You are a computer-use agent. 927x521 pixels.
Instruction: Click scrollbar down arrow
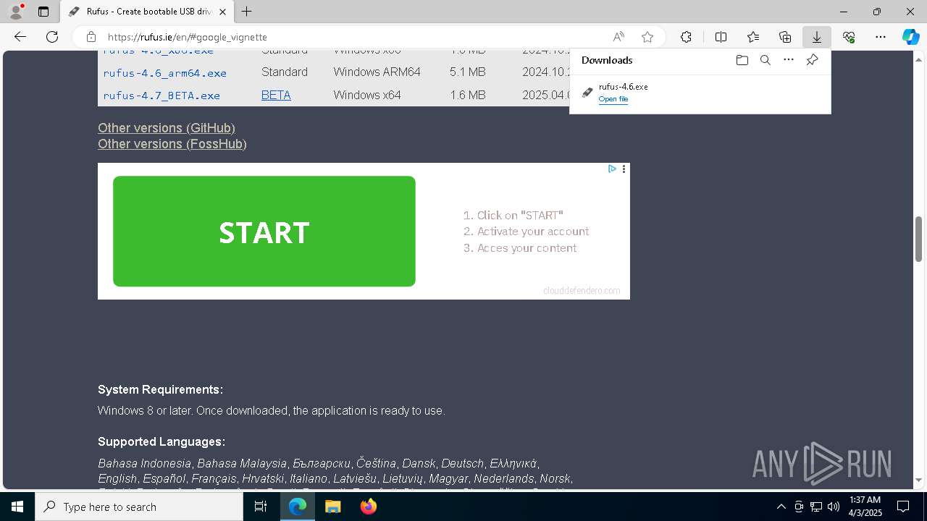click(919, 480)
